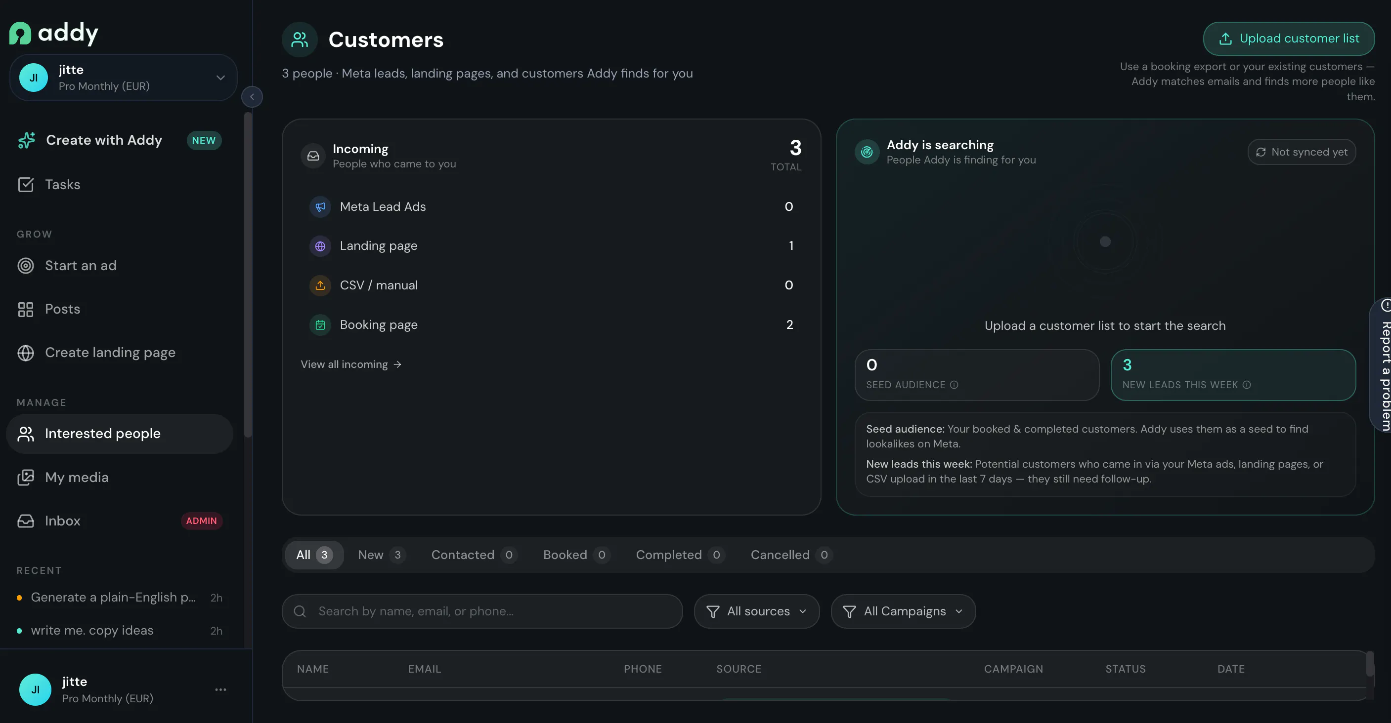The height and width of the screenshot is (723, 1391).
Task: Click the search magnifier icon
Action: [x=300, y=611]
